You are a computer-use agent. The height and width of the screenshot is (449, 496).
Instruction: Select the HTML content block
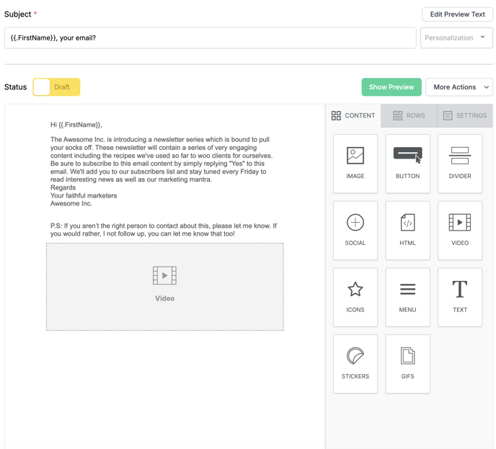pyautogui.click(x=407, y=231)
